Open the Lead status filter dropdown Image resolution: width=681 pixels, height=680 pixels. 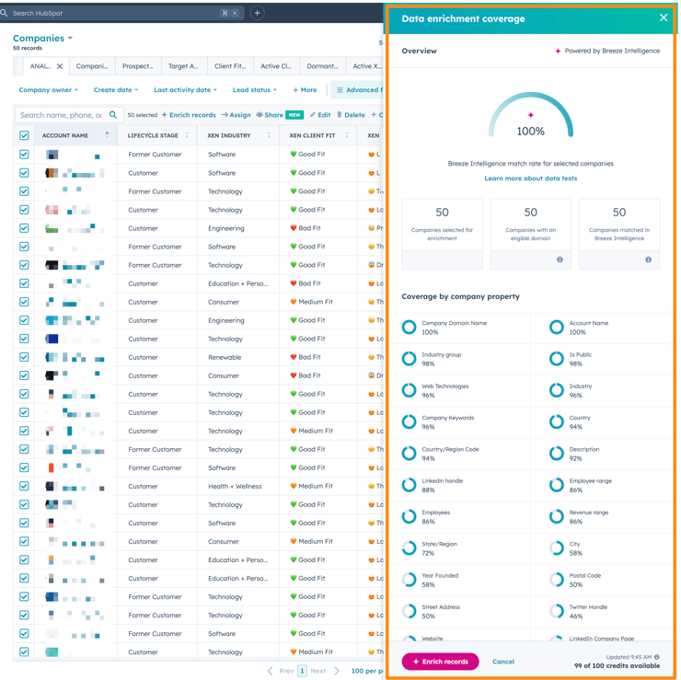click(255, 90)
